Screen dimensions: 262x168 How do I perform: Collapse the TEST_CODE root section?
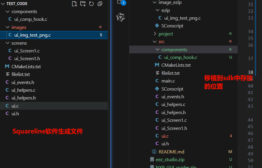(x=3, y=4)
